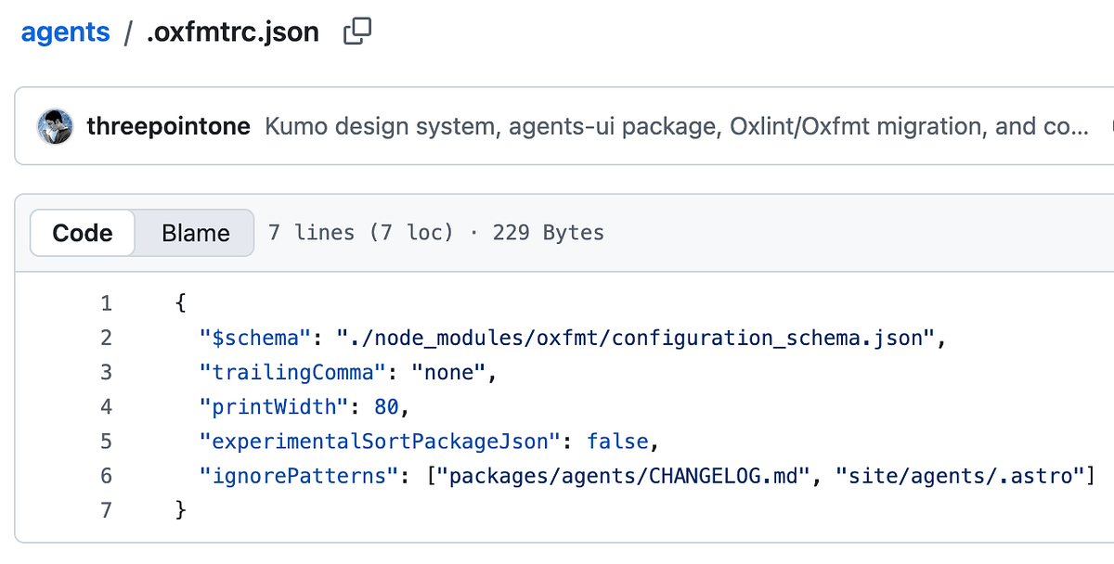Click the "trailingComma" key in the code
This screenshot has height=564, width=1114.
[291, 372]
